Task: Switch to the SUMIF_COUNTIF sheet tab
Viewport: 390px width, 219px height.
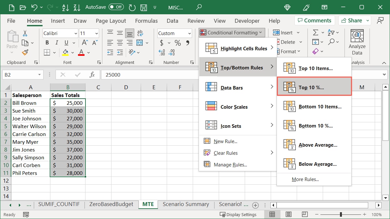Action: (x=59, y=204)
